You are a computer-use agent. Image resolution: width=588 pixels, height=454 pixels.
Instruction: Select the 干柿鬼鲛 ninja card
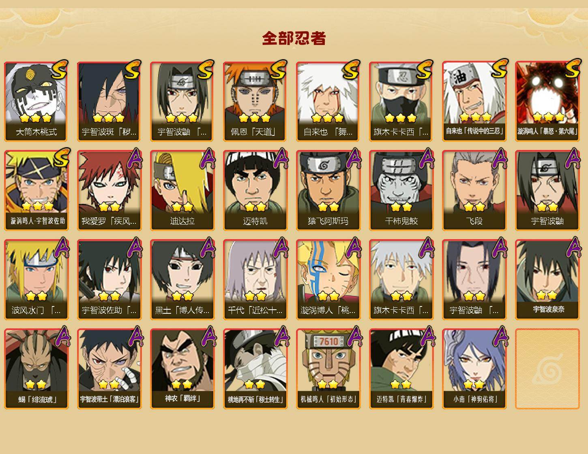point(401,191)
